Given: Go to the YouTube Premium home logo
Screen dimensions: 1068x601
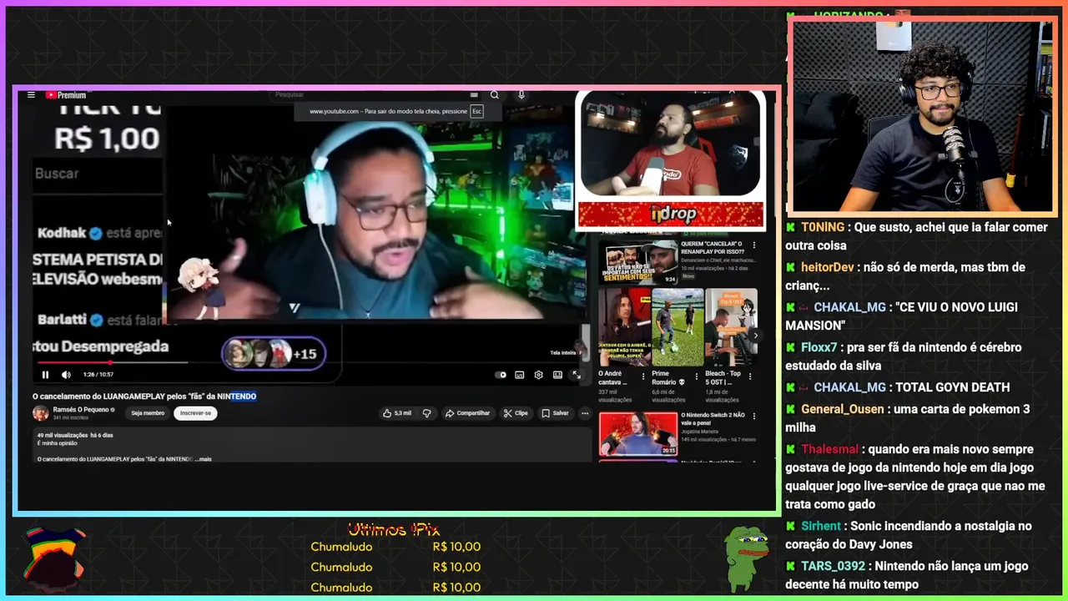Looking at the screenshot, I should 66,95.
